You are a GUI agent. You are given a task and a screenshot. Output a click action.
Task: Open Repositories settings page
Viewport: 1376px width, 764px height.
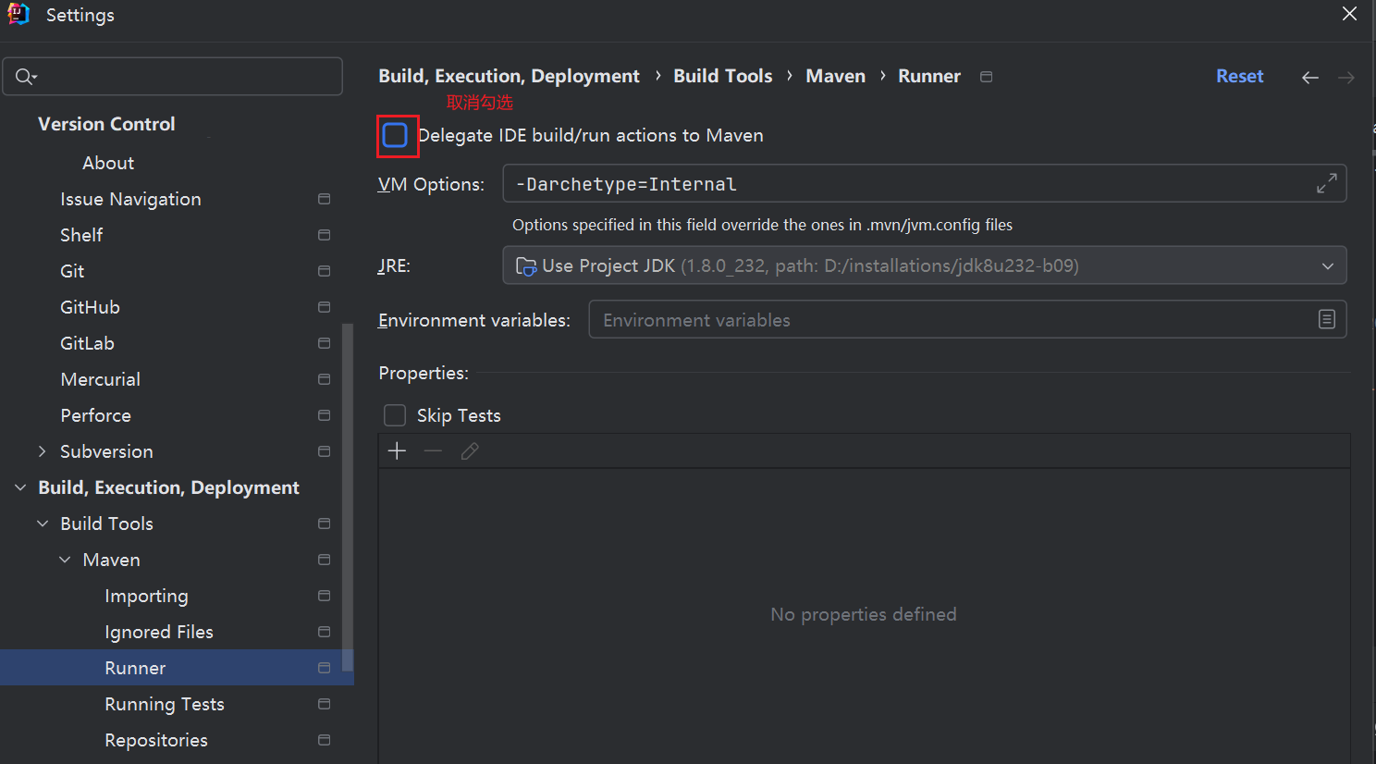pyautogui.click(x=156, y=740)
